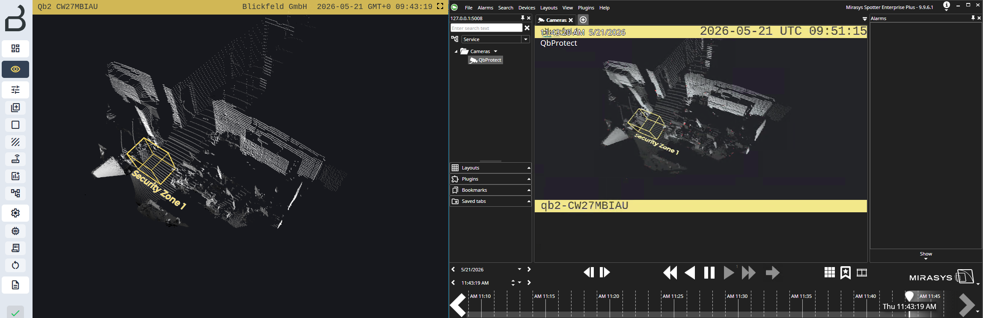
Task: Go to previous time before 11:43:19 AM
Action: click(x=453, y=282)
